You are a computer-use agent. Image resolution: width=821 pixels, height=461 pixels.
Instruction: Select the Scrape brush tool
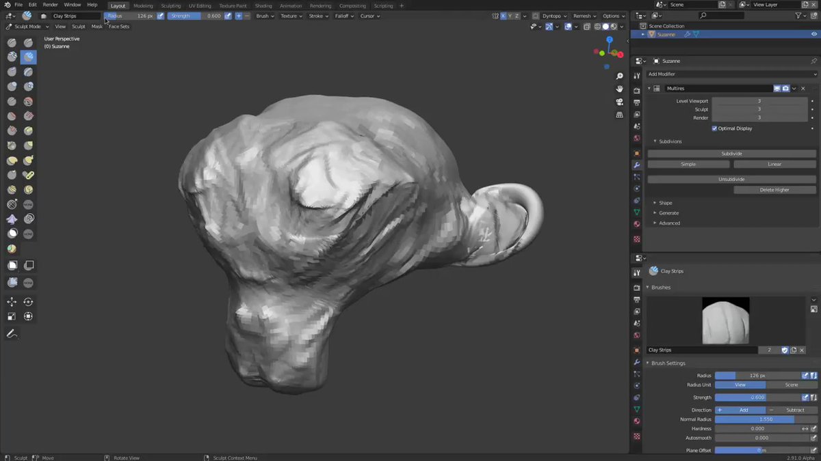click(x=12, y=130)
